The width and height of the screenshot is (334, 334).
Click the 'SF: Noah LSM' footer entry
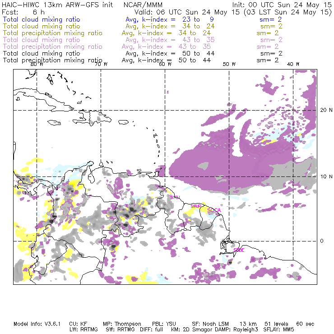click(x=210, y=324)
